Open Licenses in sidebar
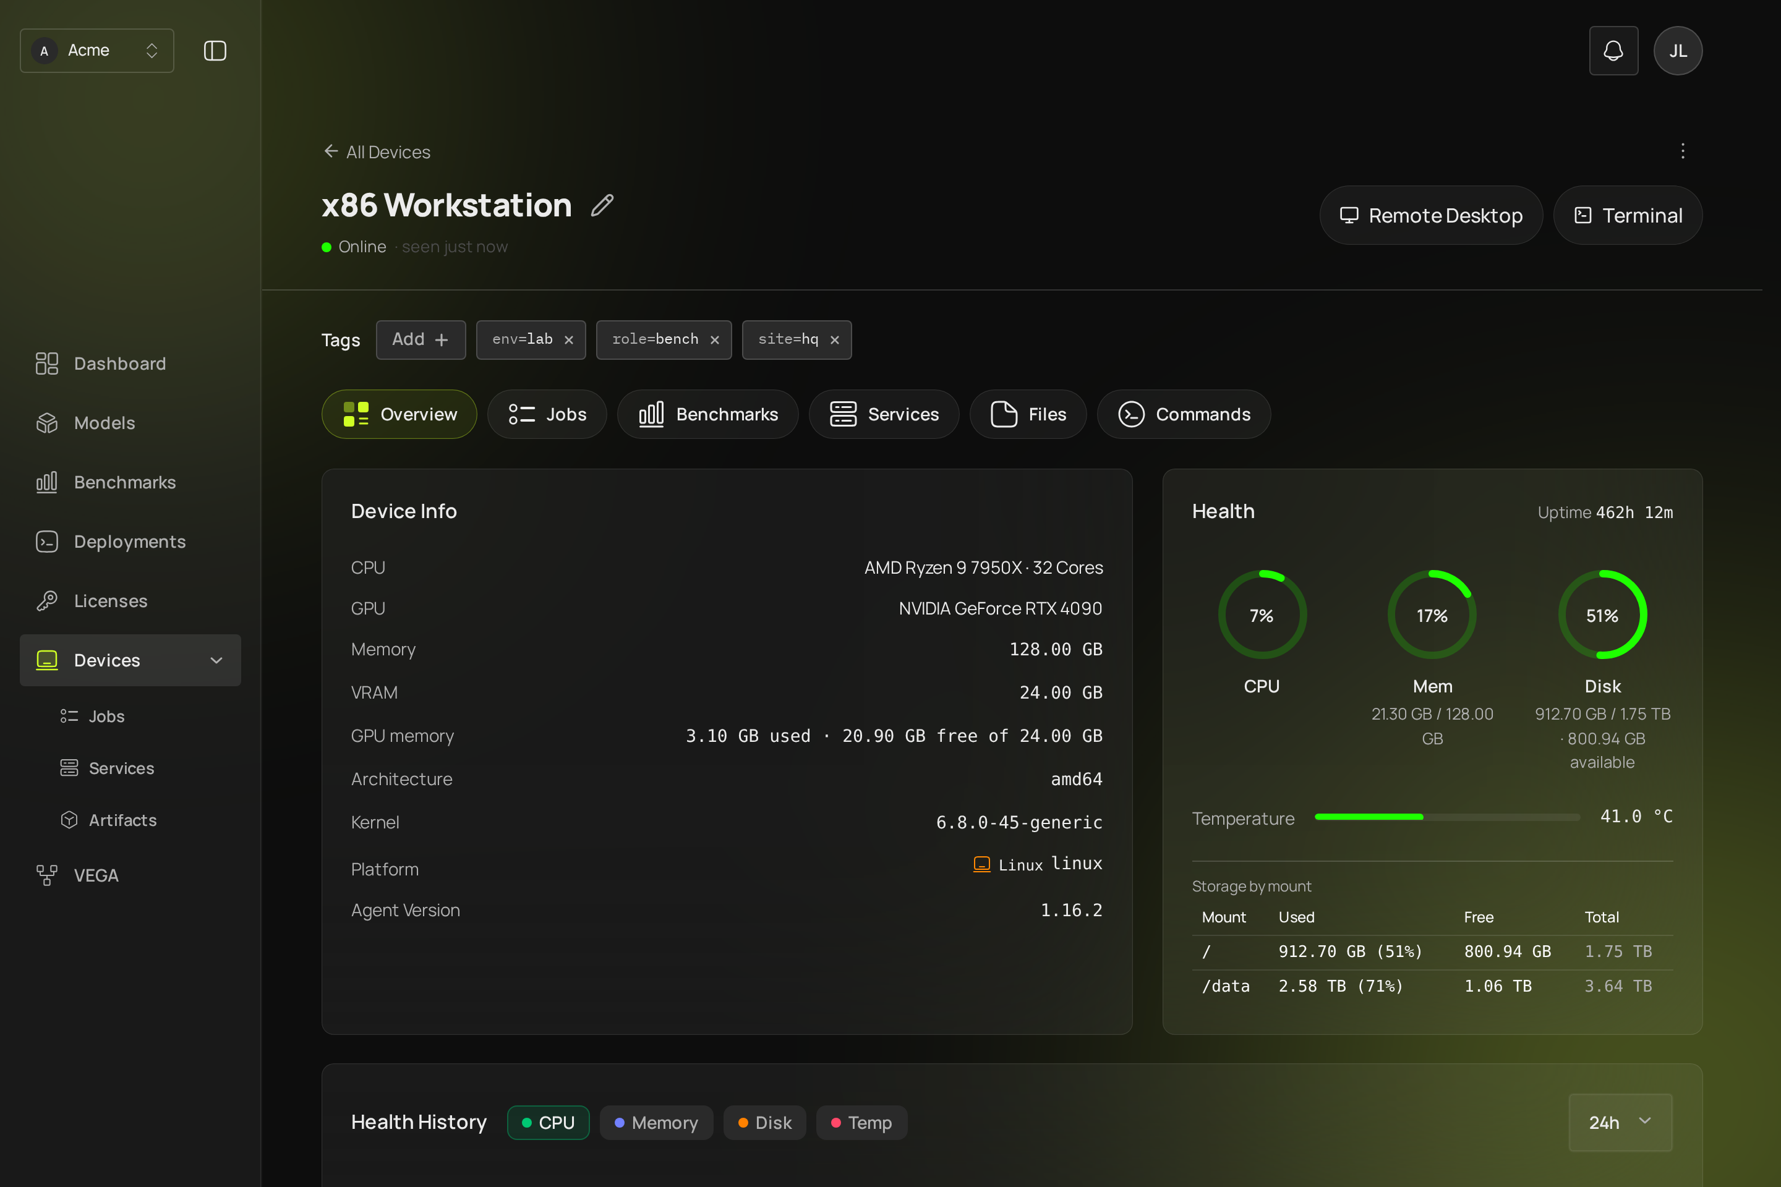The height and width of the screenshot is (1187, 1781). pos(130,601)
